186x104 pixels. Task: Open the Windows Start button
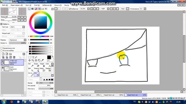coord(4,102)
